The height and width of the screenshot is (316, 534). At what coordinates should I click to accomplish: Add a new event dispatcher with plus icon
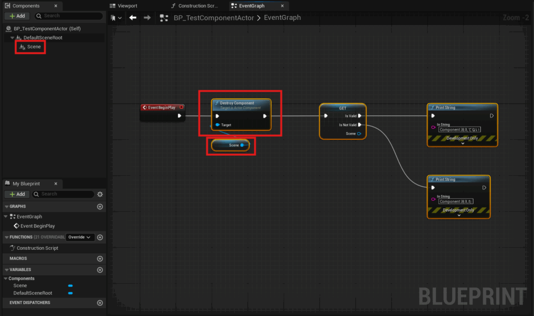pos(100,302)
